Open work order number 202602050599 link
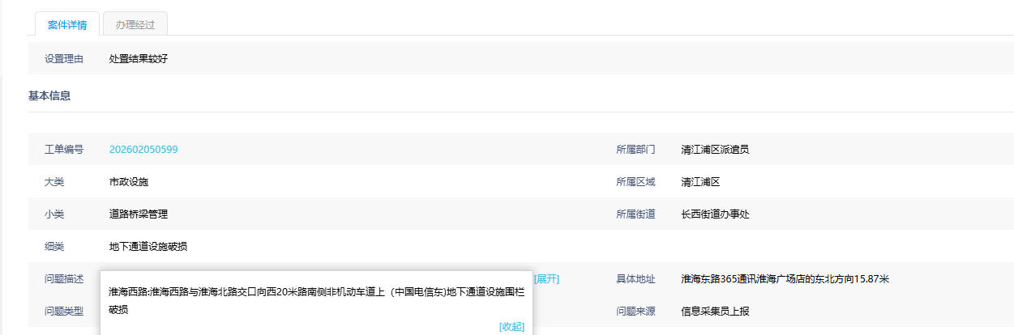 tap(143, 150)
